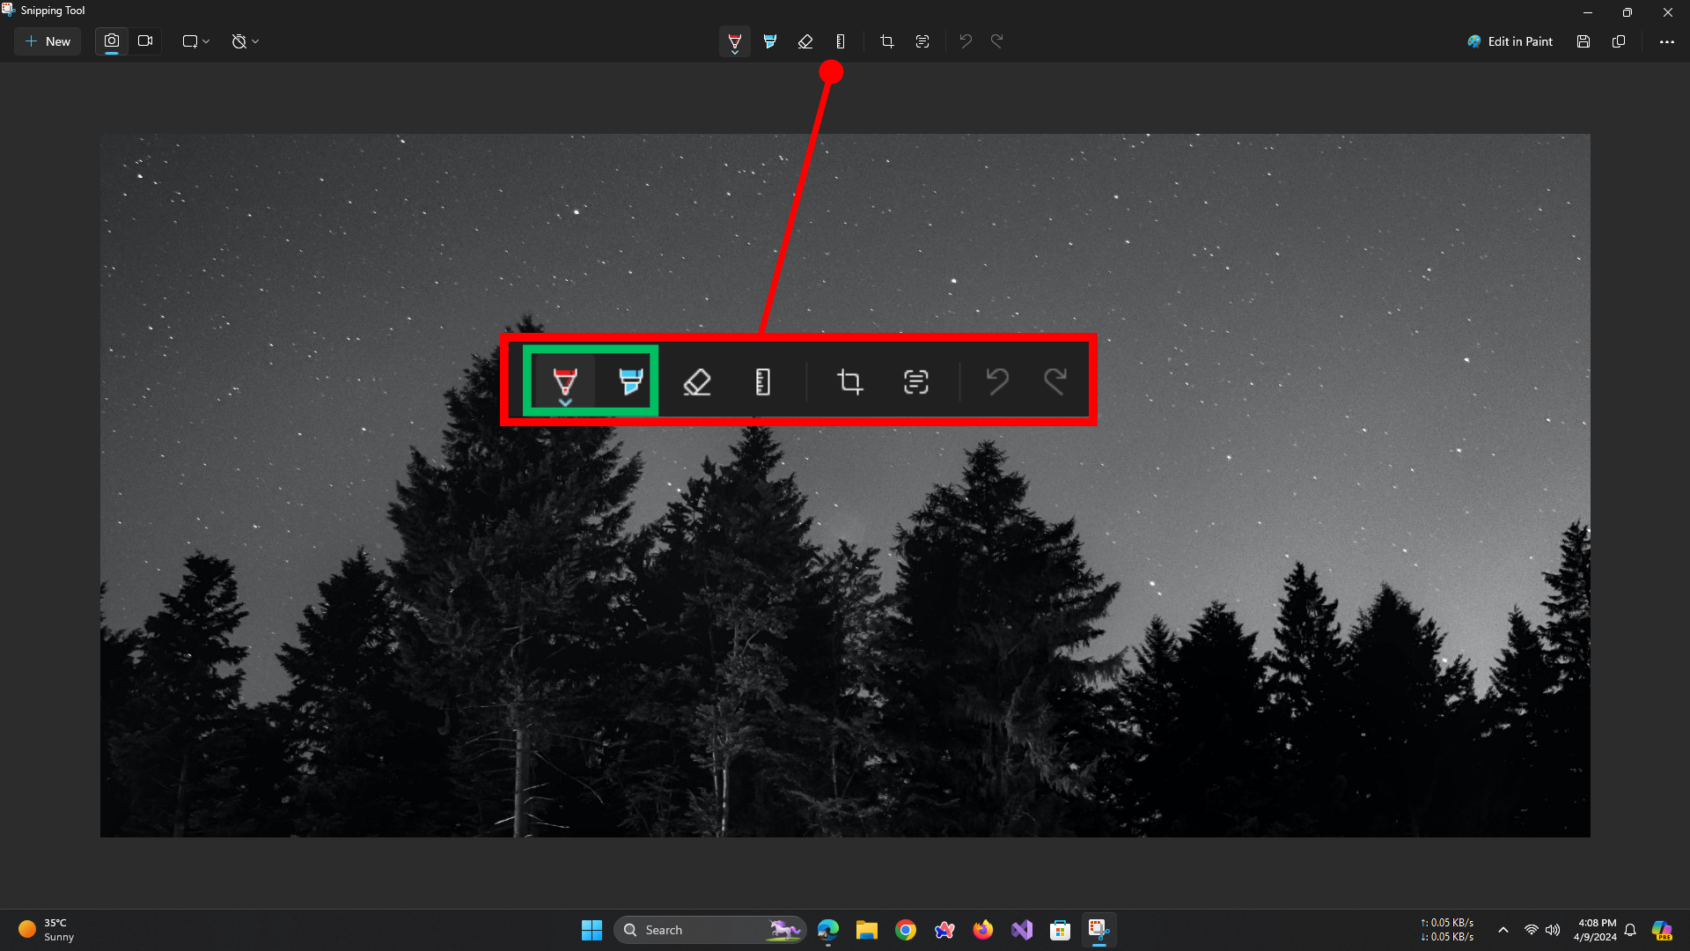Switch to video record mode
This screenshot has height=951, width=1690.
click(x=145, y=41)
